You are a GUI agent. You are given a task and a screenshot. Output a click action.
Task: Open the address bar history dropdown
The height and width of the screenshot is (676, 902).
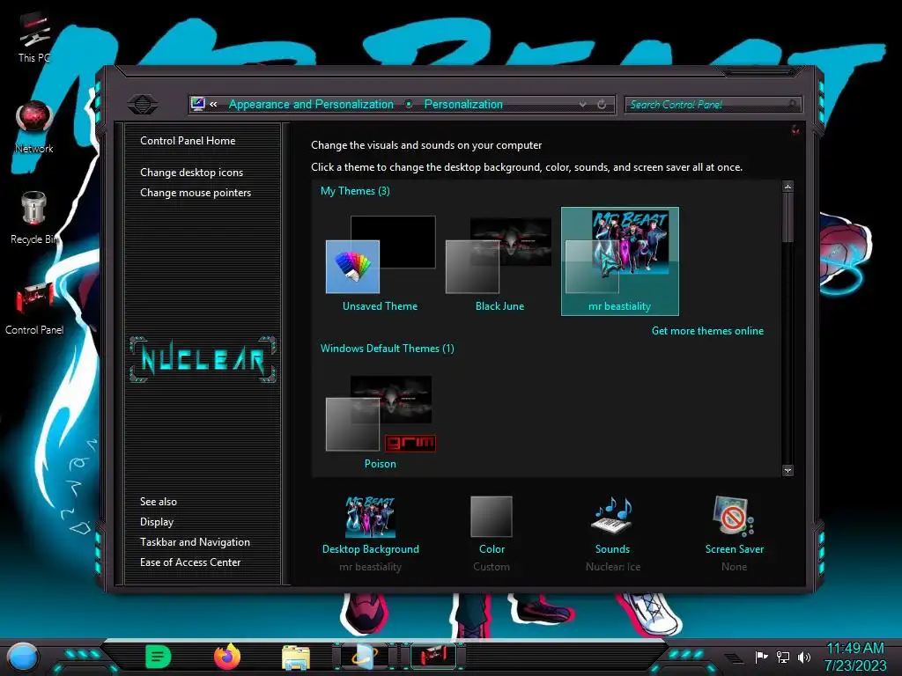click(x=583, y=105)
